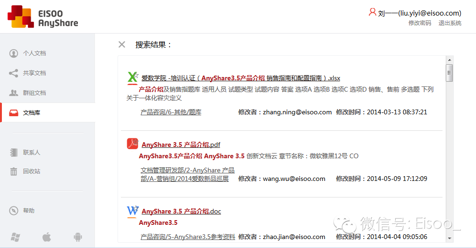The image size is (476, 248).
Task: Click the 搜索结果： heading
Action: [153, 44]
